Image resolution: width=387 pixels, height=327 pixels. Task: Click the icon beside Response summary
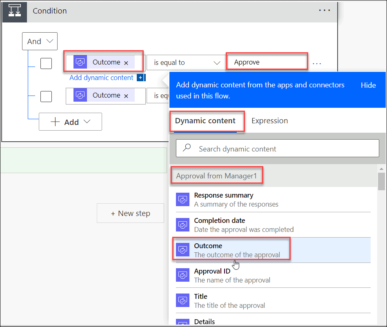pyautogui.click(x=182, y=199)
